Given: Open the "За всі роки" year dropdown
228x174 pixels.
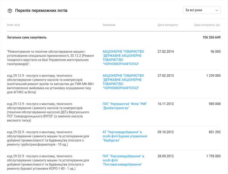Looking at the screenshot, I should click(202, 10).
